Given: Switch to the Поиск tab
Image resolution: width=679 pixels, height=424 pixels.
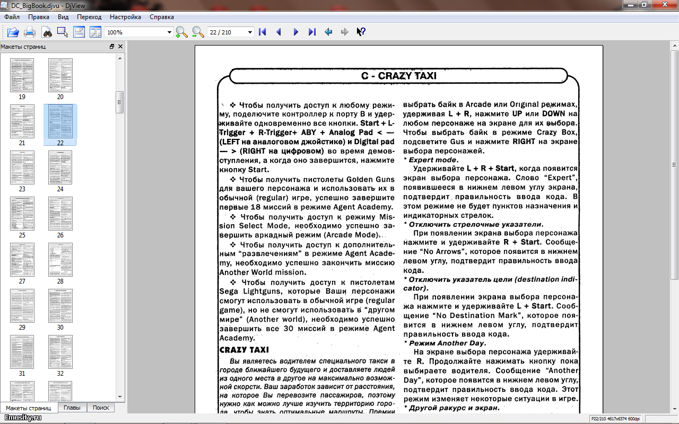Looking at the screenshot, I should [101, 408].
